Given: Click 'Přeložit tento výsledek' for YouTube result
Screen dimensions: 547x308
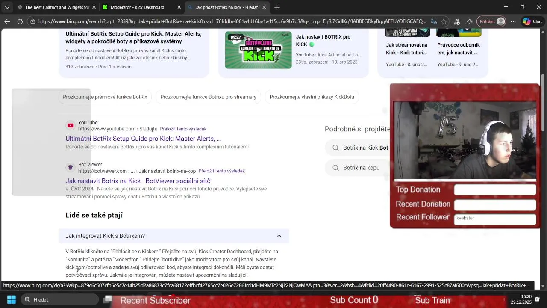Looking at the screenshot, I should [x=183, y=129].
